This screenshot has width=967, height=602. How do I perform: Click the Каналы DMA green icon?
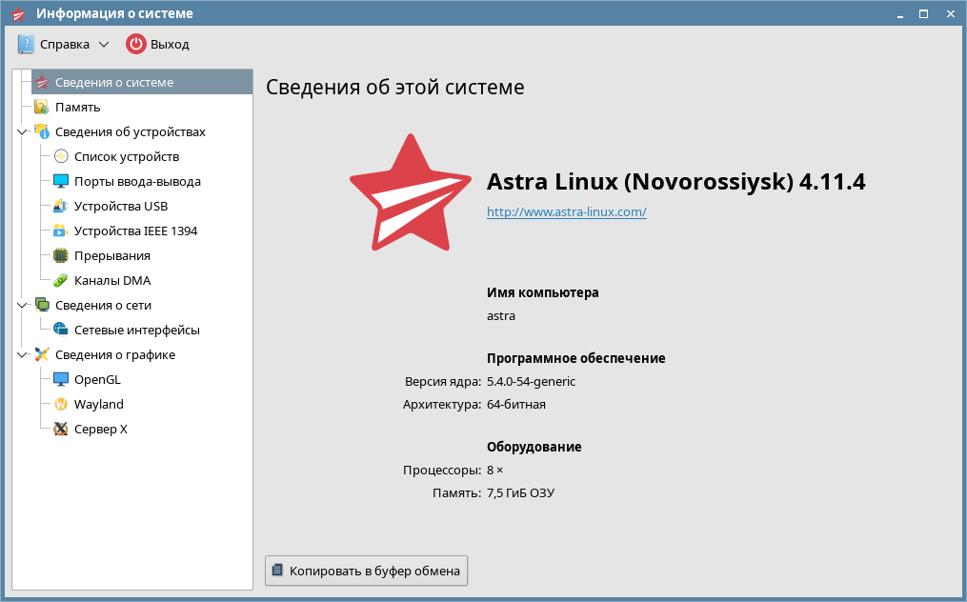pyautogui.click(x=60, y=280)
